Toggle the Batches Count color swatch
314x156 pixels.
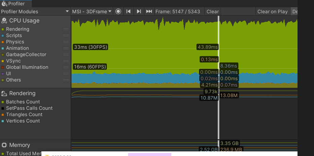pos(3,102)
